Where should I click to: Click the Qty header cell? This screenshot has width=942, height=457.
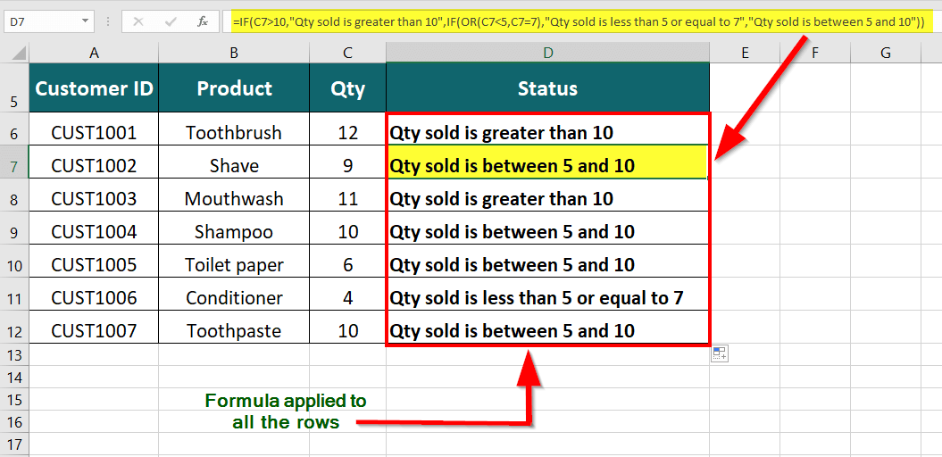(x=348, y=87)
